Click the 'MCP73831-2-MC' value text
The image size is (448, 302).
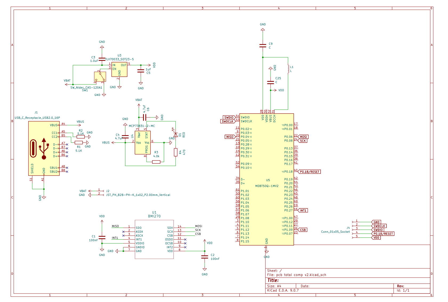[x=142, y=126]
